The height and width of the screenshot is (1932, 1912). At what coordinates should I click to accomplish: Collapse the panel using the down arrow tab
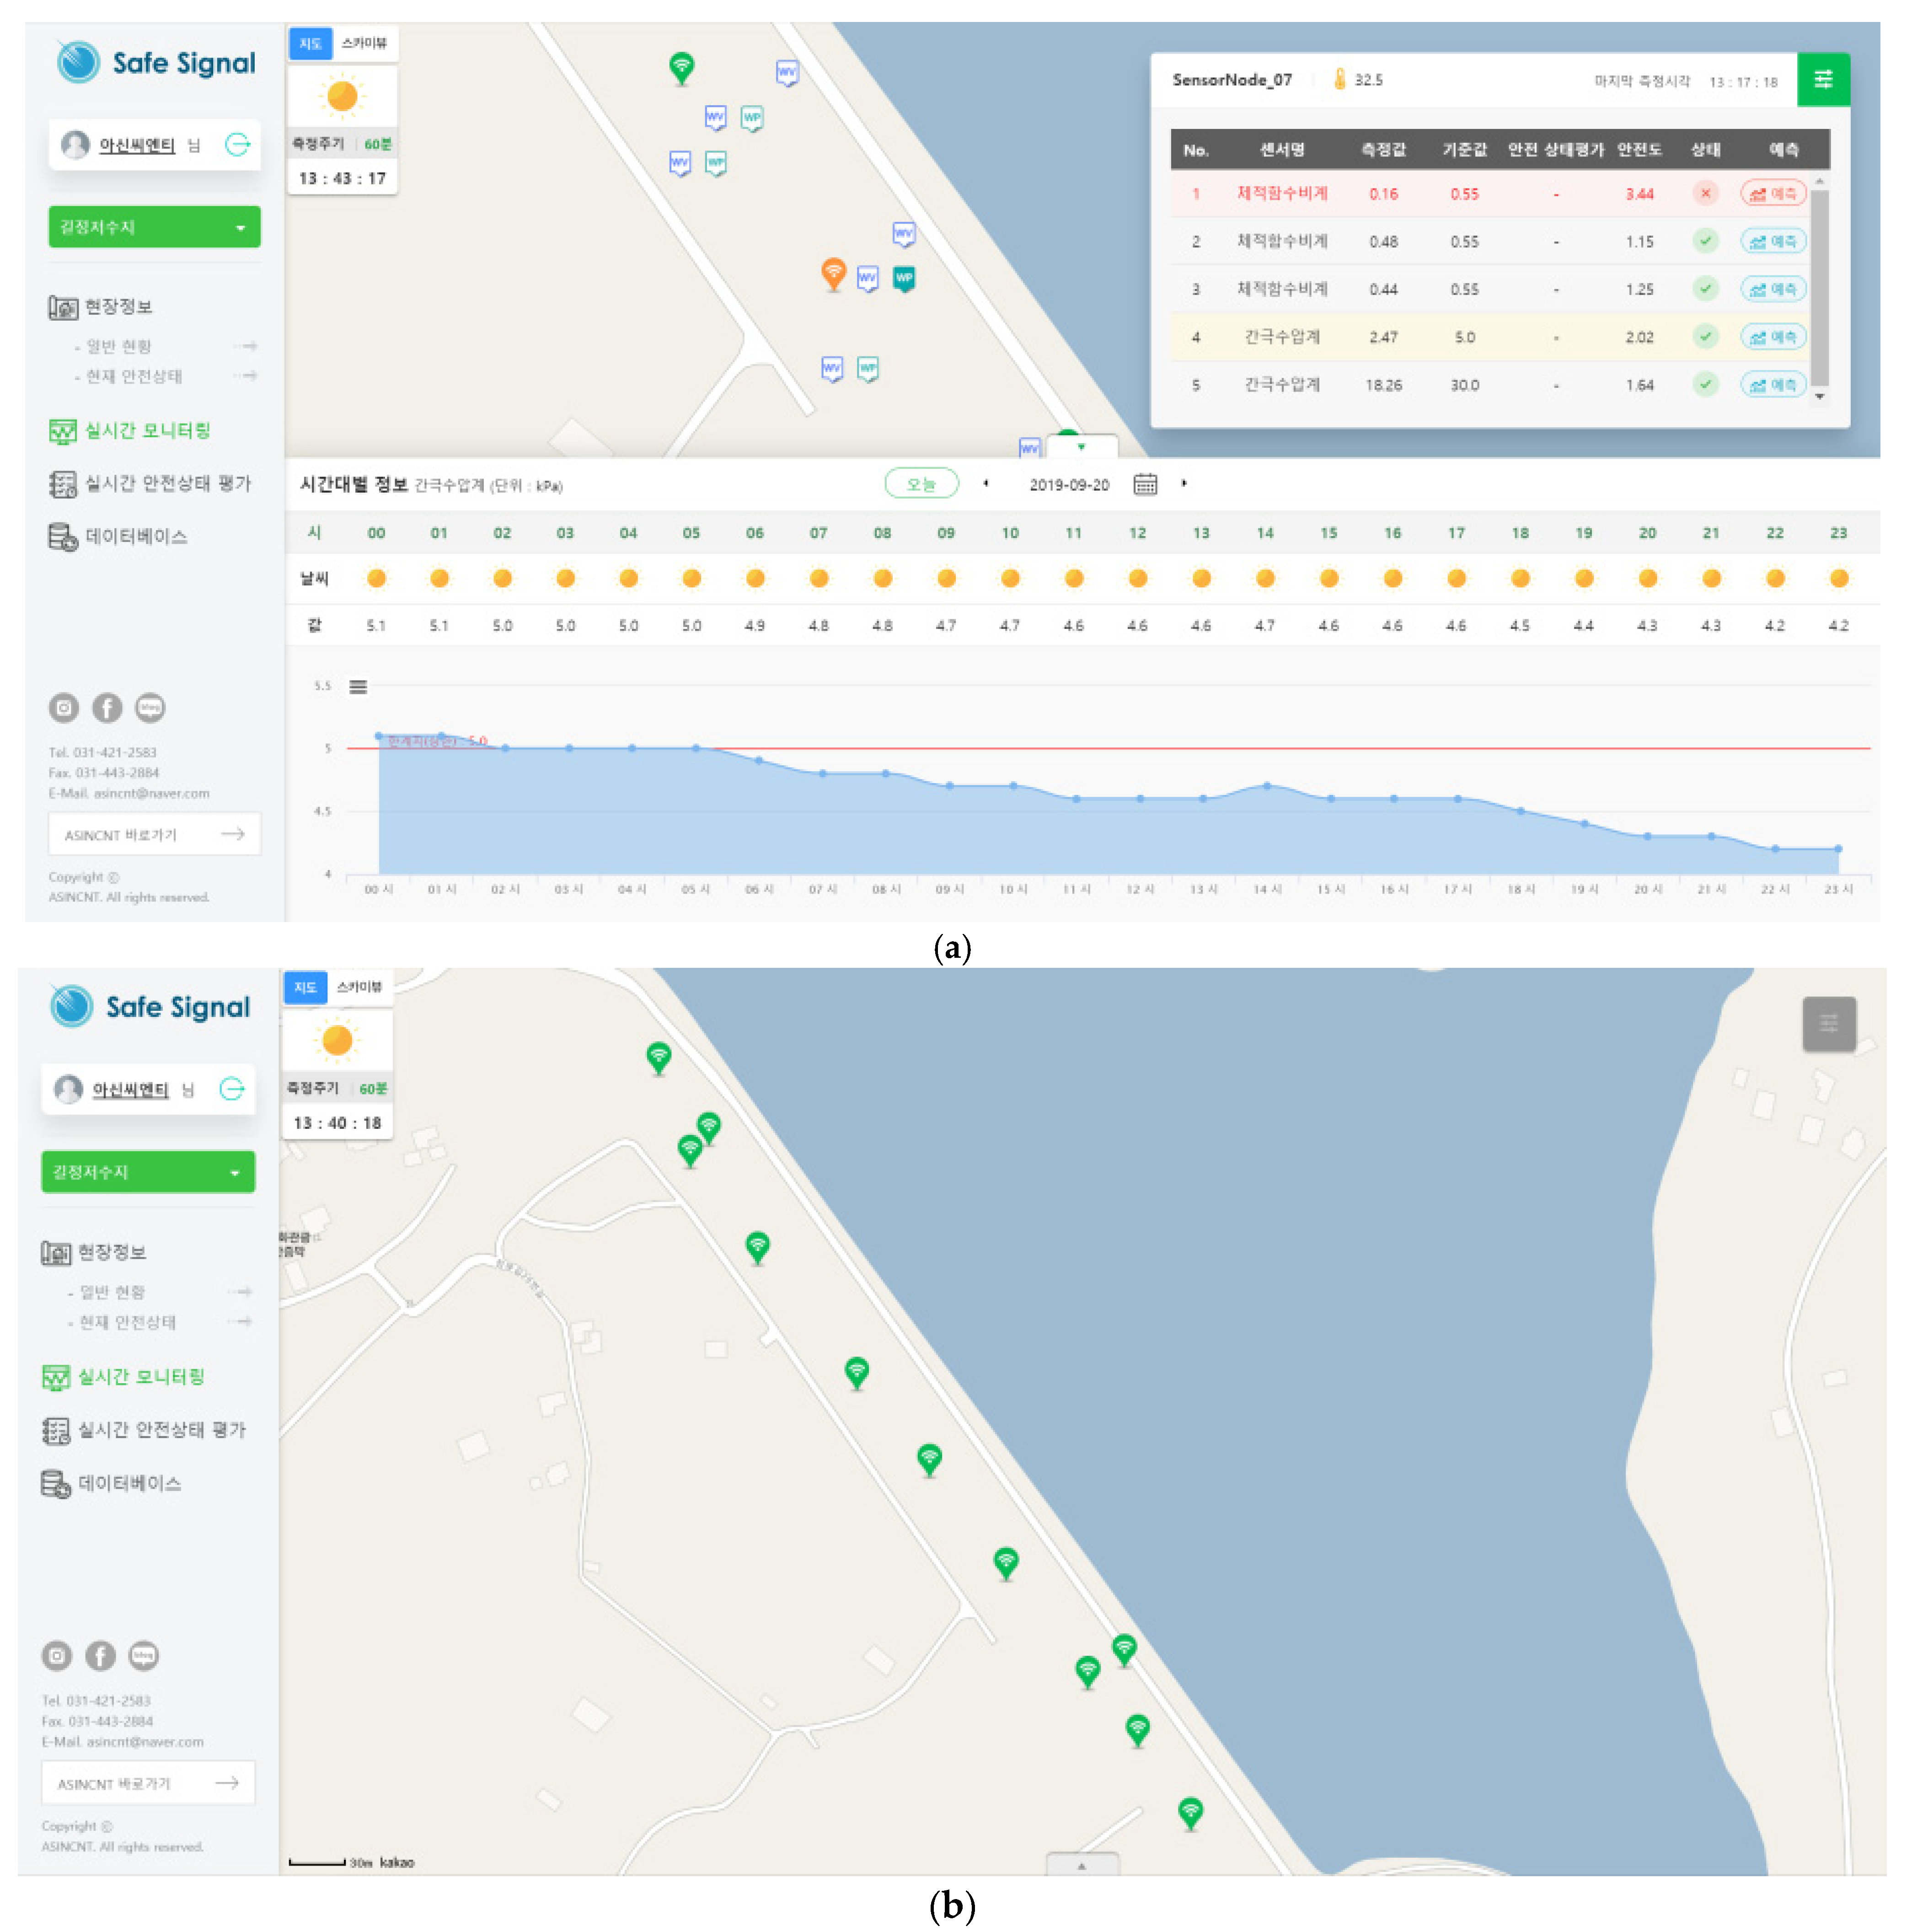[1081, 447]
